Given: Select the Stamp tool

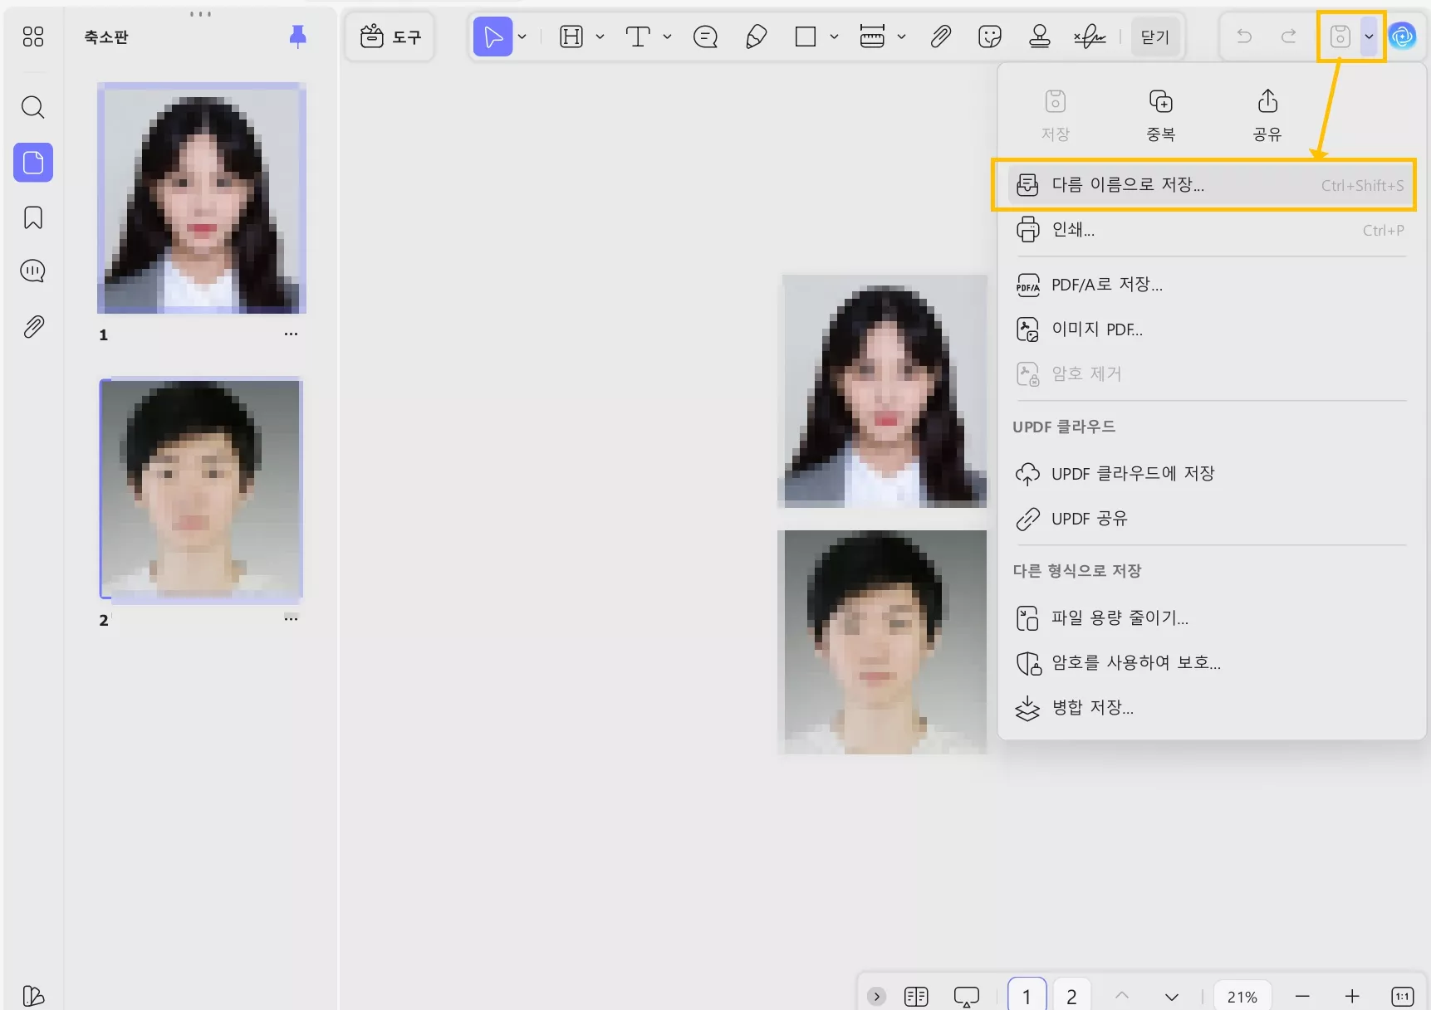Looking at the screenshot, I should click(1040, 37).
